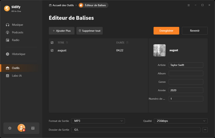Browse output folder with three-dots button

(x=205, y=130)
